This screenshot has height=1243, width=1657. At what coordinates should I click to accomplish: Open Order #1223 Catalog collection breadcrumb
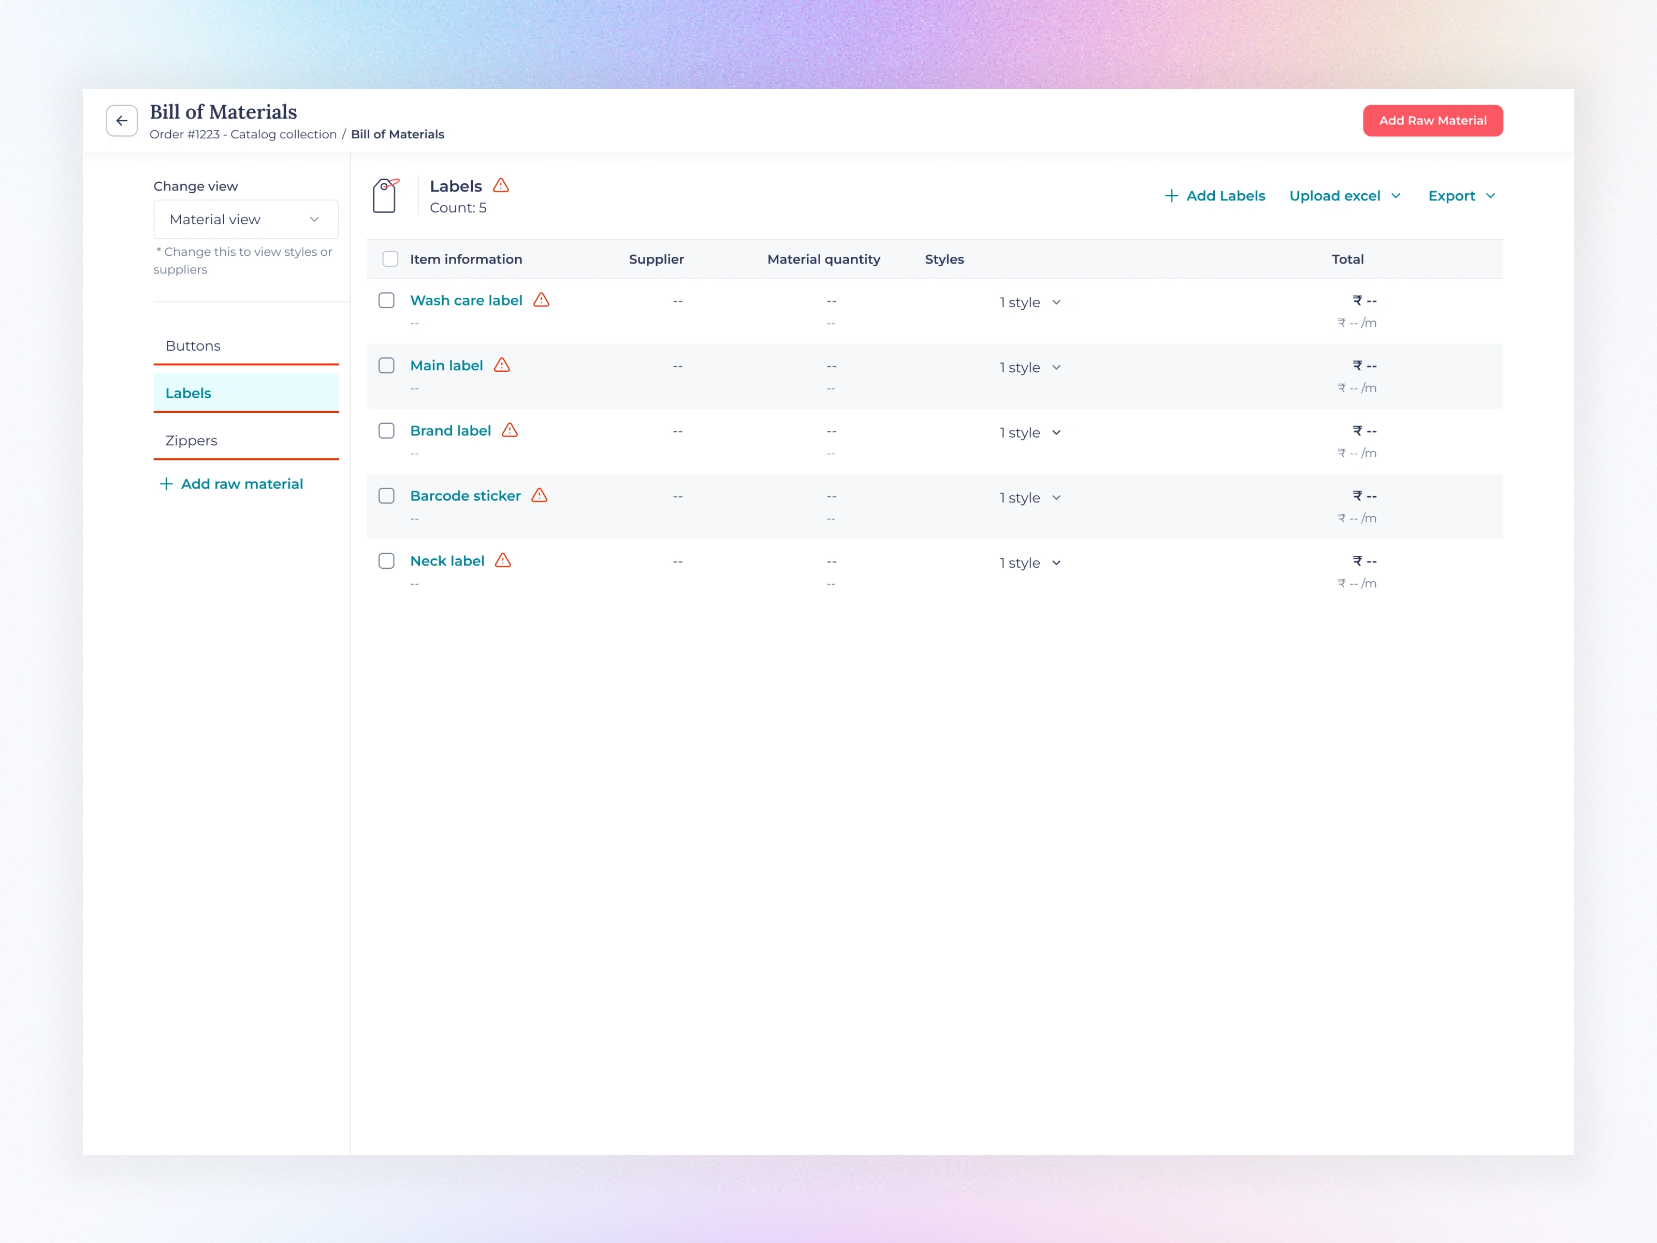pos(243,134)
